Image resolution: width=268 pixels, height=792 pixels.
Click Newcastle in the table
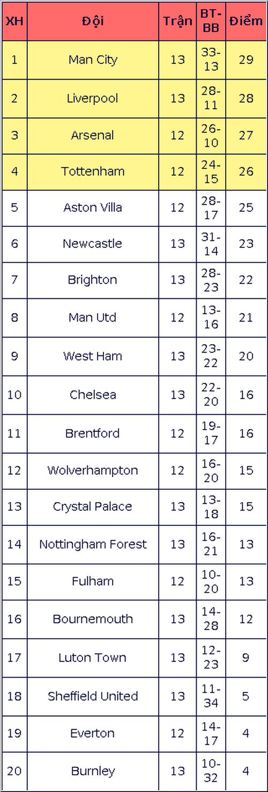click(x=93, y=244)
